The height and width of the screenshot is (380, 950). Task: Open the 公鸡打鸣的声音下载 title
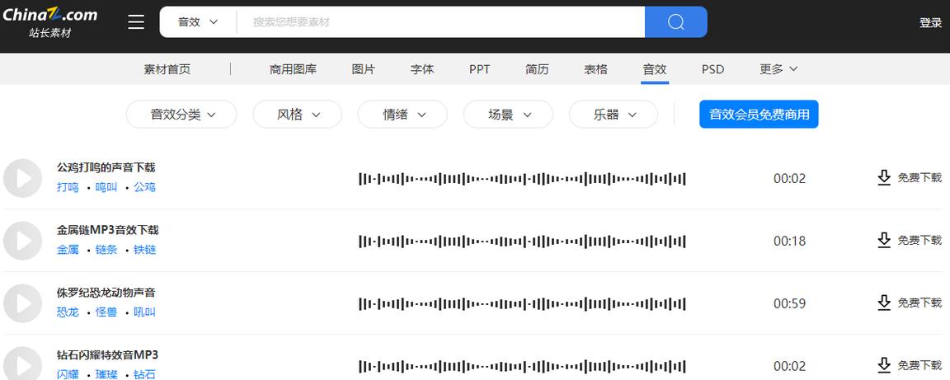(106, 167)
